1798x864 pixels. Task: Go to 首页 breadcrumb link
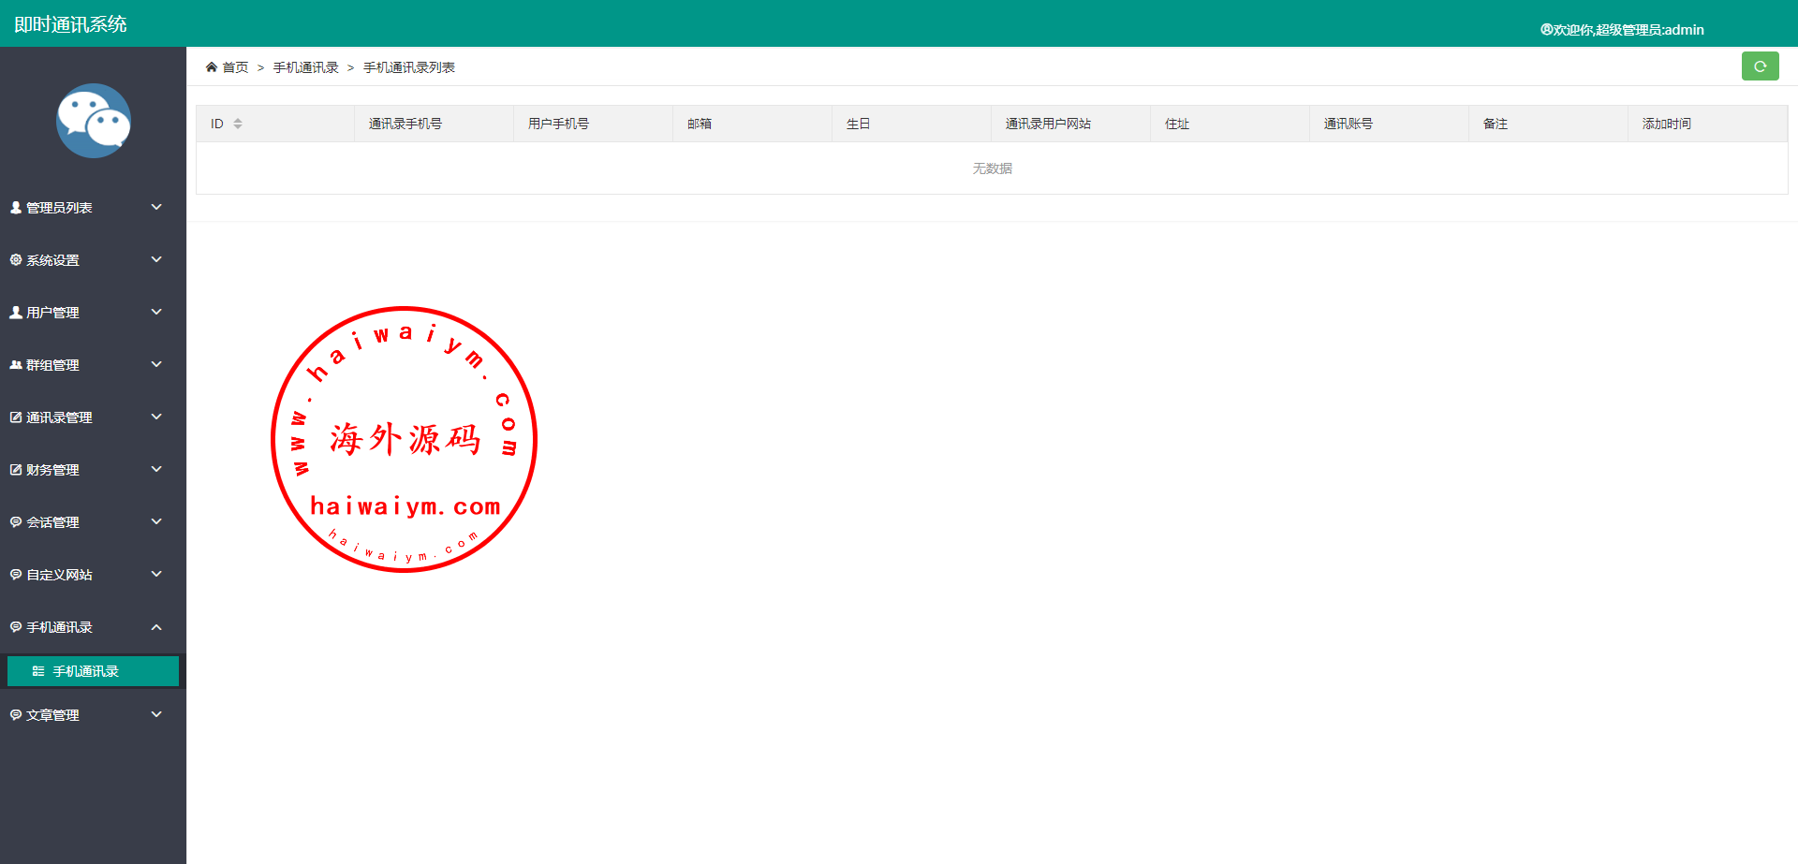coord(235,67)
